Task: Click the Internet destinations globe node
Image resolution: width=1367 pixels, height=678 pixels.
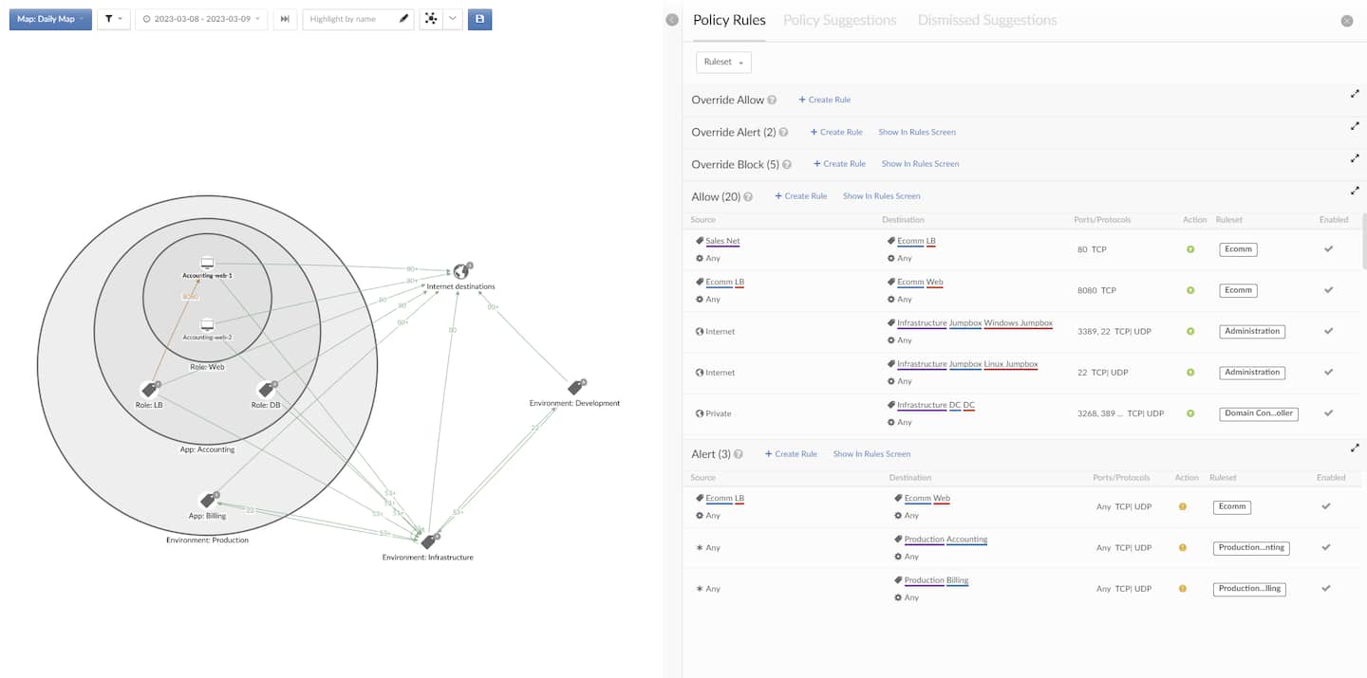Action: pos(460,272)
